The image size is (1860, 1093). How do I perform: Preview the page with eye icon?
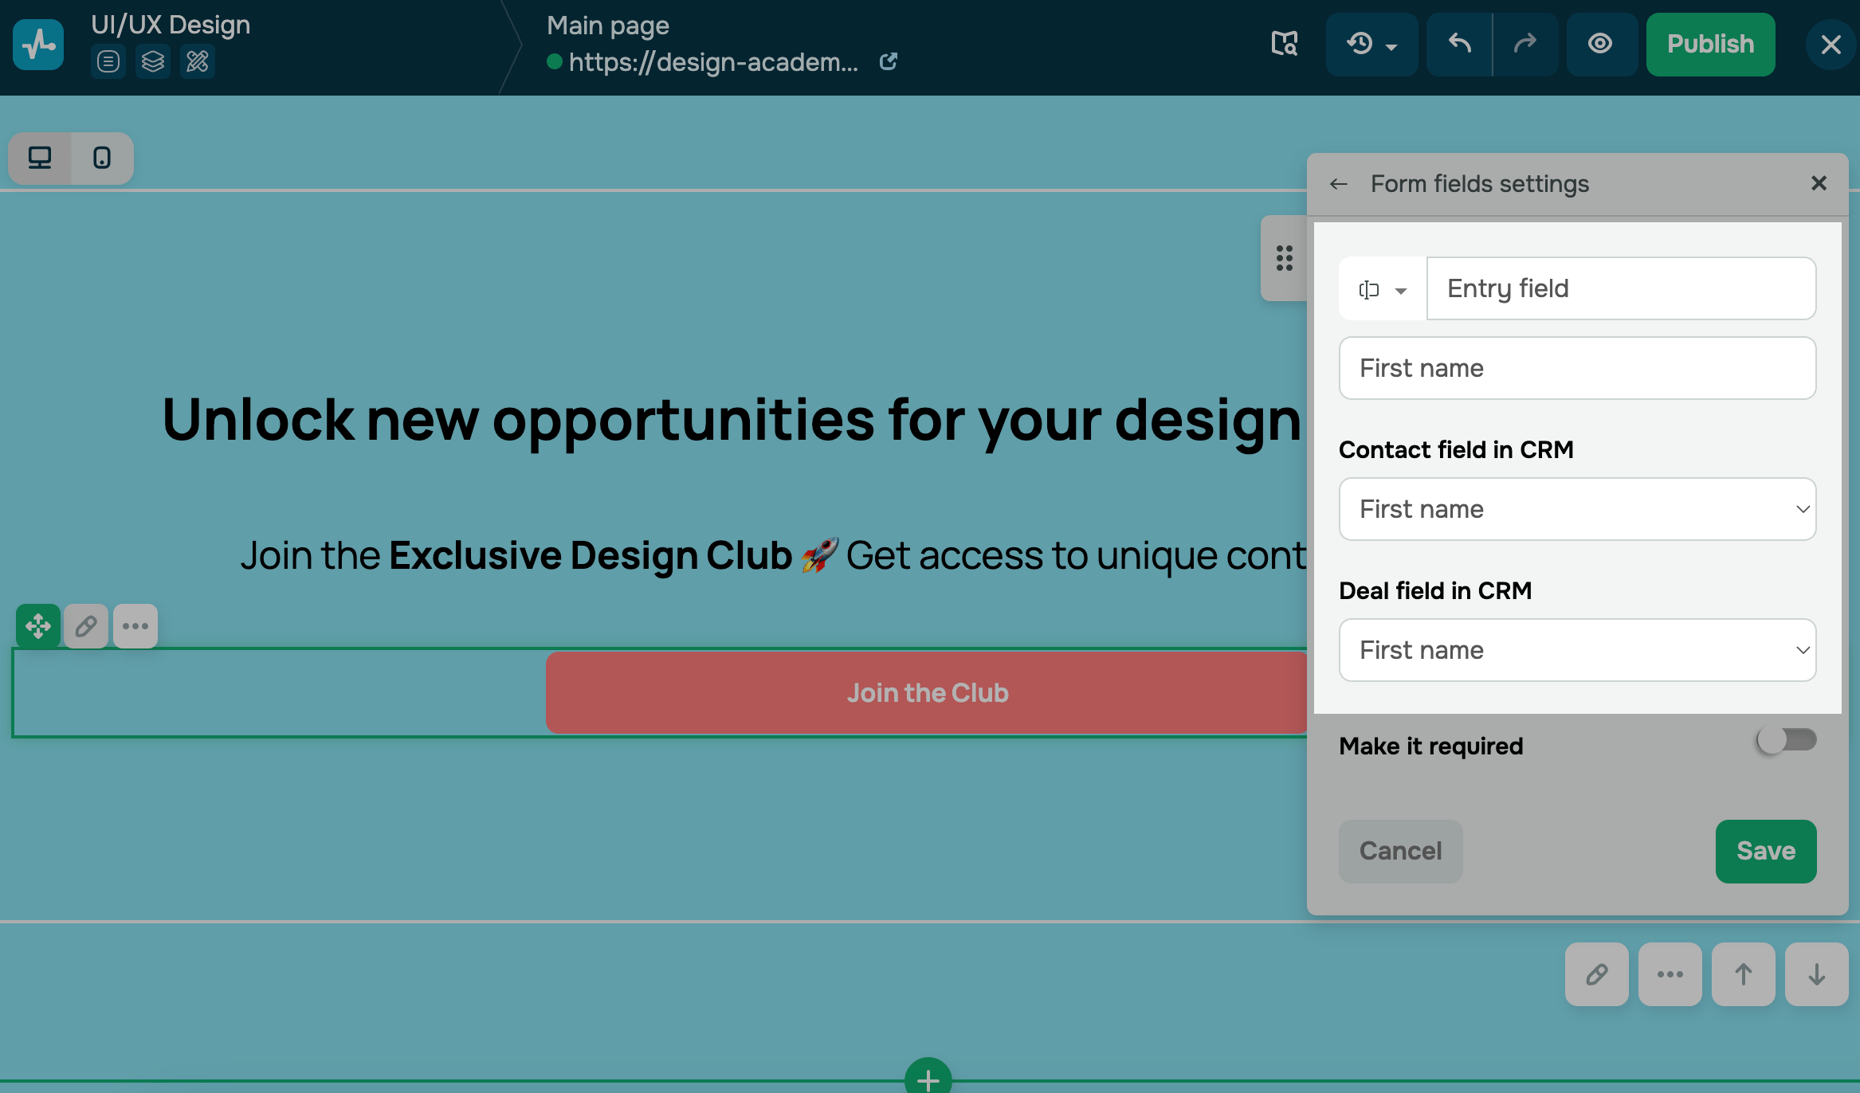(x=1600, y=44)
